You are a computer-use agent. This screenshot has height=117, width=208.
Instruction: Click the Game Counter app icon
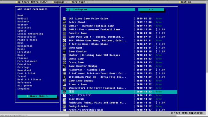(64, 51)
